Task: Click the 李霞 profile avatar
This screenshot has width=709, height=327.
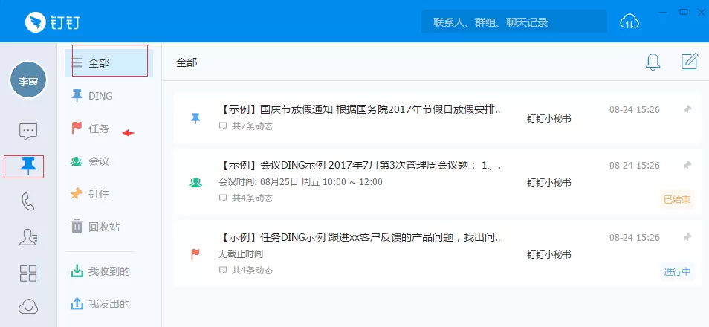Action: click(28, 80)
